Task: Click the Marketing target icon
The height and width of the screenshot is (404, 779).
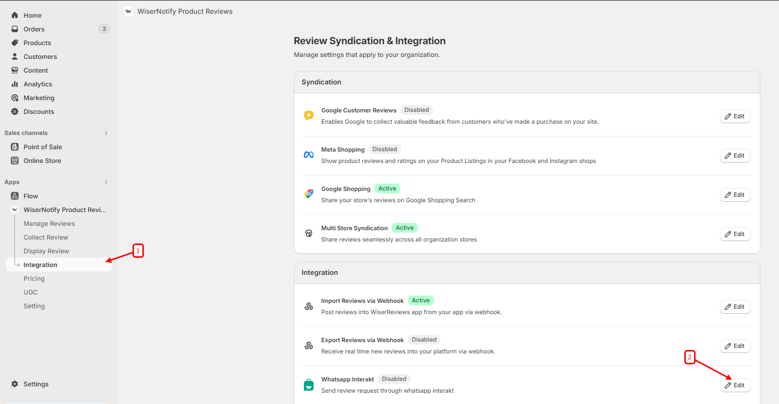Action: point(15,98)
